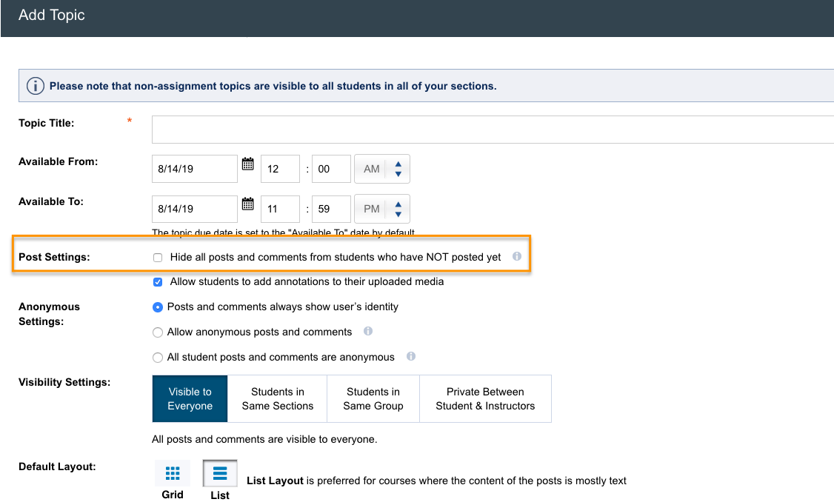Screen dimensions: 834x502
Task: Click info icon next to Allow anonymous posts
Action: point(368,331)
